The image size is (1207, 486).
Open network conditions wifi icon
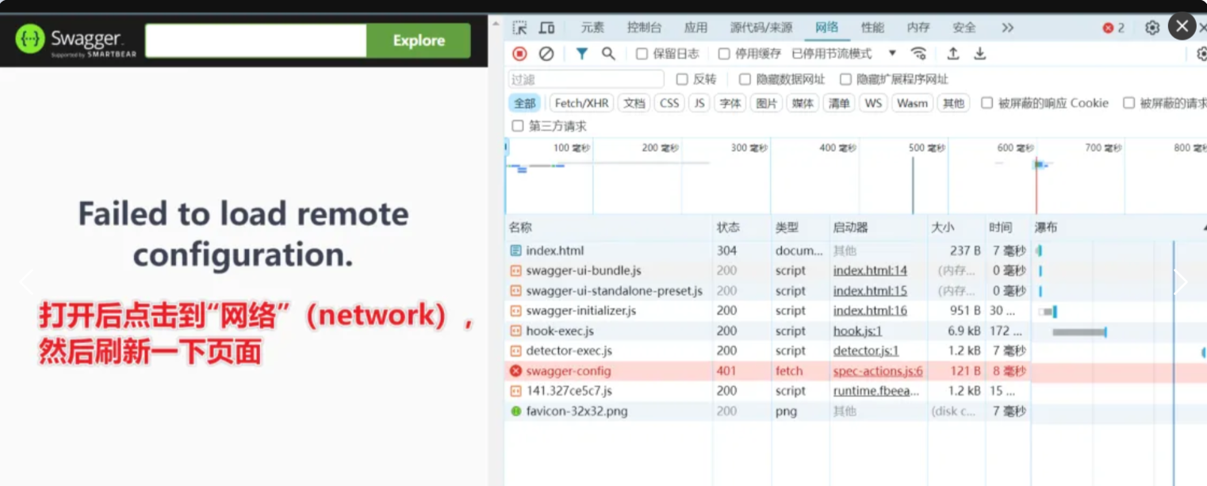coord(918,54)
